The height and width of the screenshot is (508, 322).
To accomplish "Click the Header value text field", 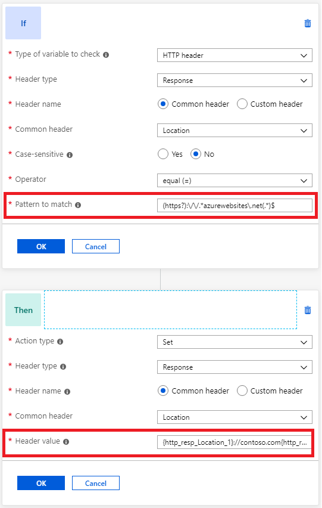I will click(x=235, y=442).
